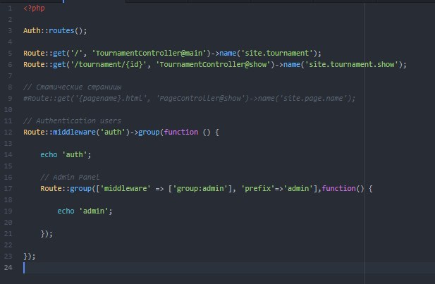Screen dimensions: 435x284
Task: Click the 'site.tournament' route name on line 5
Action: click(x=277, y=53)
